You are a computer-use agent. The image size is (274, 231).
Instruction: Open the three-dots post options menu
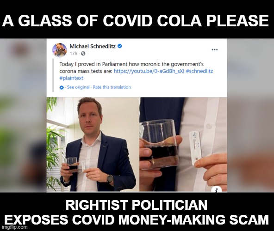(215, 49)
